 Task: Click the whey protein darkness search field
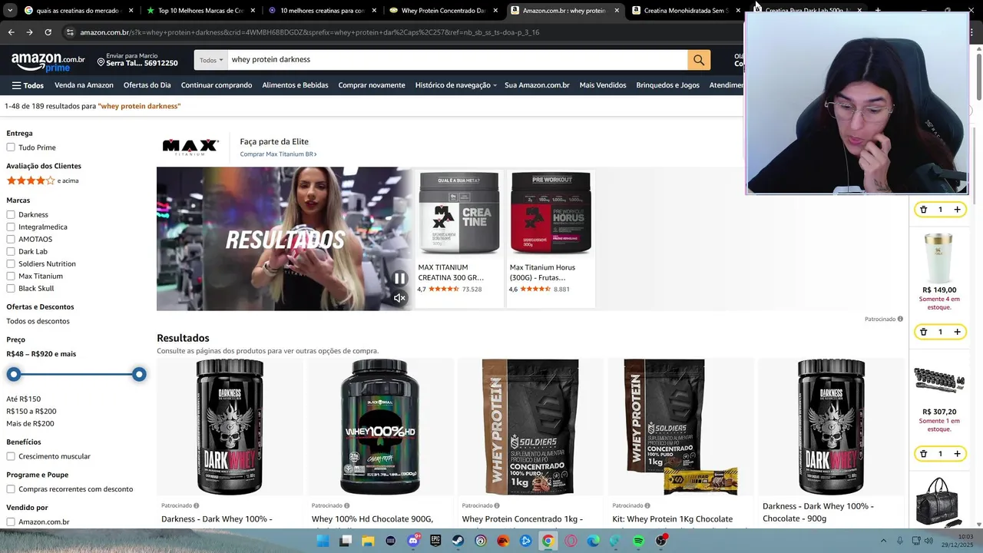(x=457, y=60)
